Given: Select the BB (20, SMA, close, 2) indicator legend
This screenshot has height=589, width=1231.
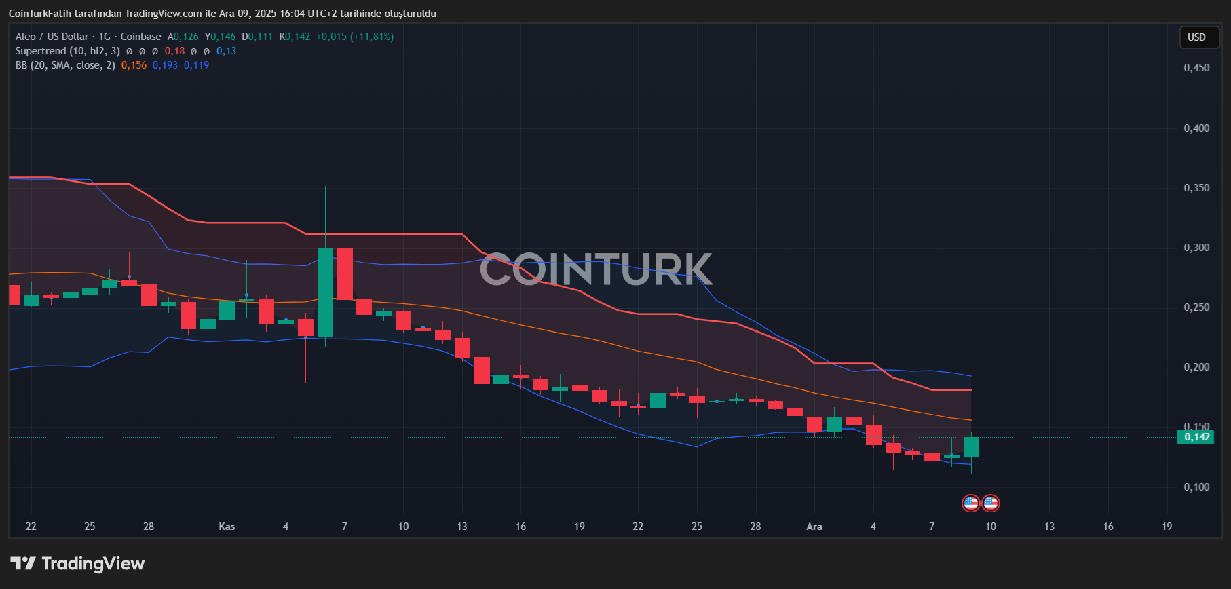Looking at the screenshot, I should click(x=65, y=65).
